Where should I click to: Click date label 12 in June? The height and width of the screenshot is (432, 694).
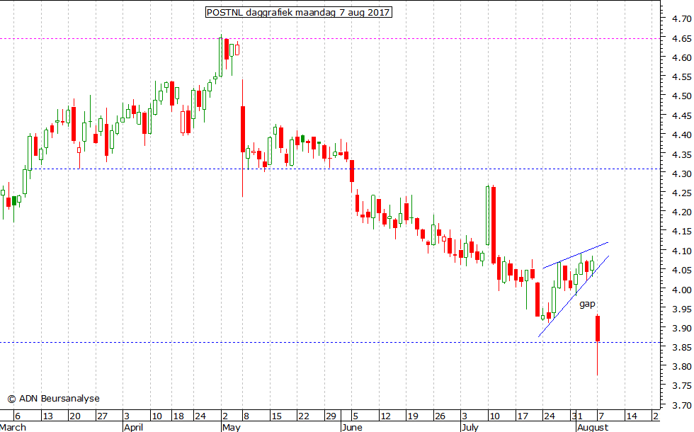[x=385, y=416]
